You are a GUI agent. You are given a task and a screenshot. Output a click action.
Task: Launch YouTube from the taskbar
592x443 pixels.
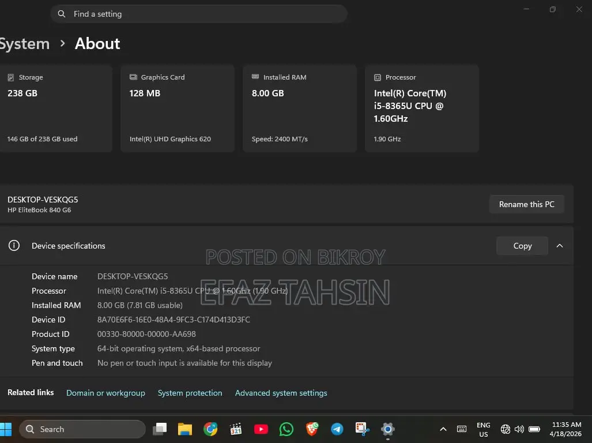point(261,429)
